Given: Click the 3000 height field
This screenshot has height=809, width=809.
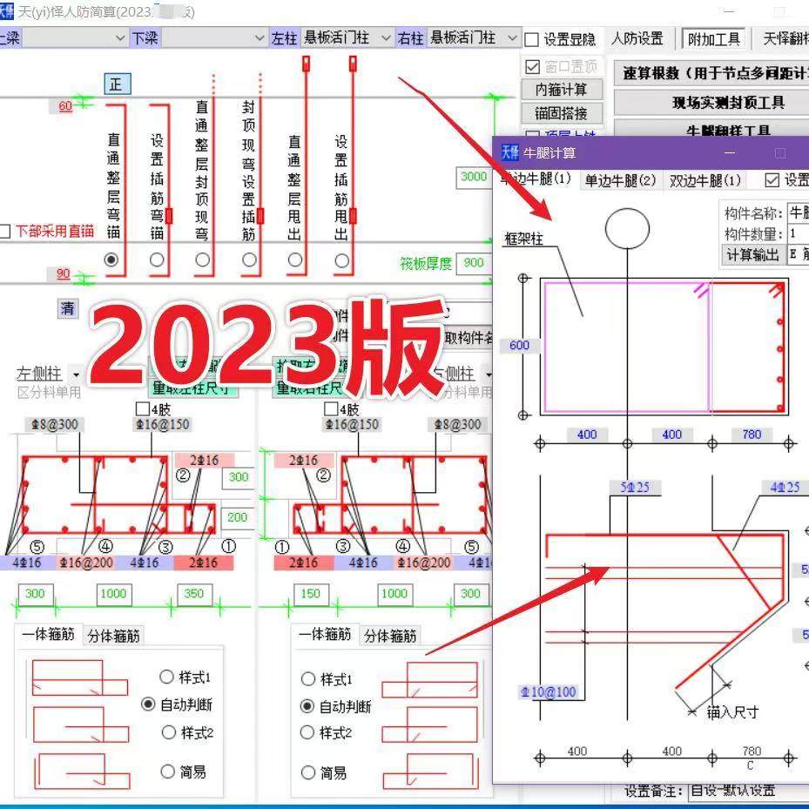Looking at the screenshot, I should point(473,177).
